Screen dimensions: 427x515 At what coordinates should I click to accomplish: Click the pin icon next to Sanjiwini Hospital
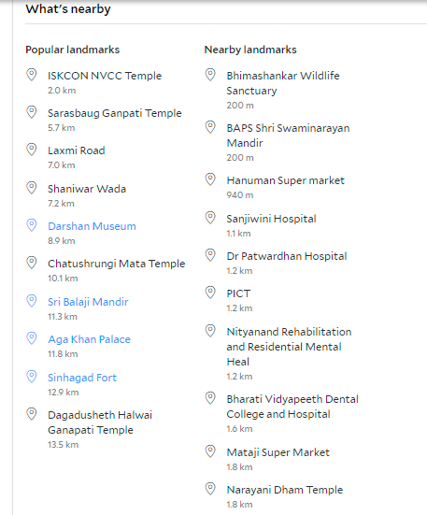[210, 218]
